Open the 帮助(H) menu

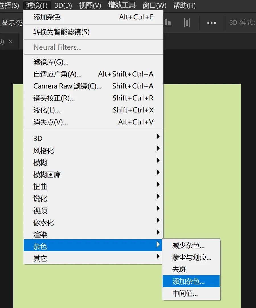(x=184, y=5)
